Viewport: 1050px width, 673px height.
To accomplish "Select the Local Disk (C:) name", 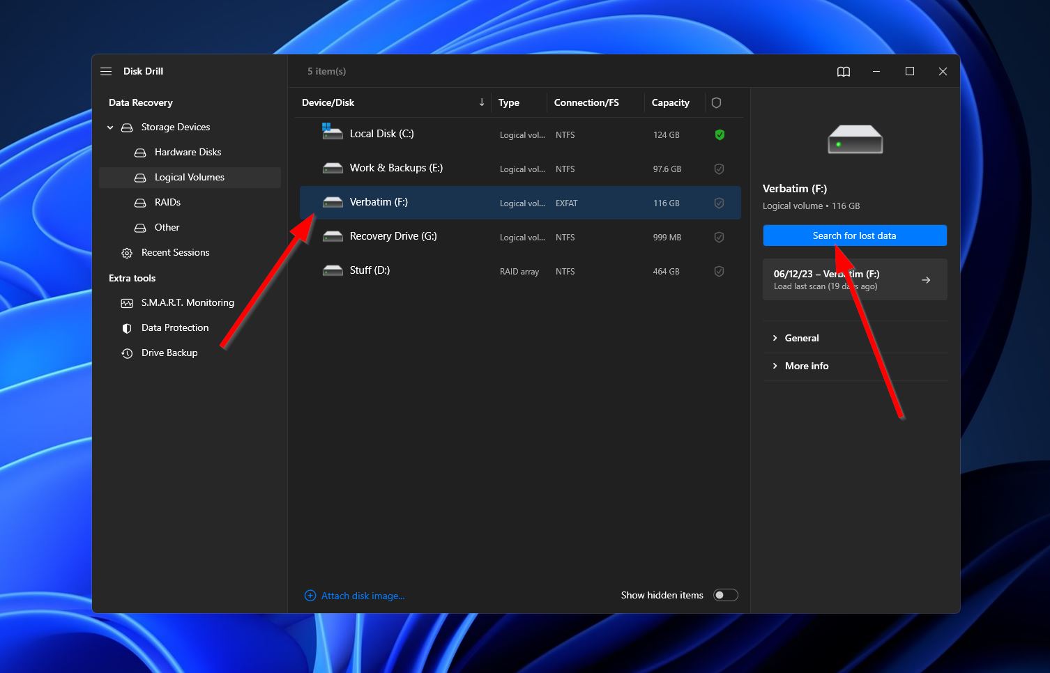I will pyautogui.click(x=382, y=134).
